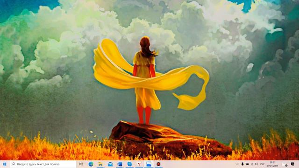Open Skype from the taskbar
This screenshot has width=299, height=168.
[129, 164]
